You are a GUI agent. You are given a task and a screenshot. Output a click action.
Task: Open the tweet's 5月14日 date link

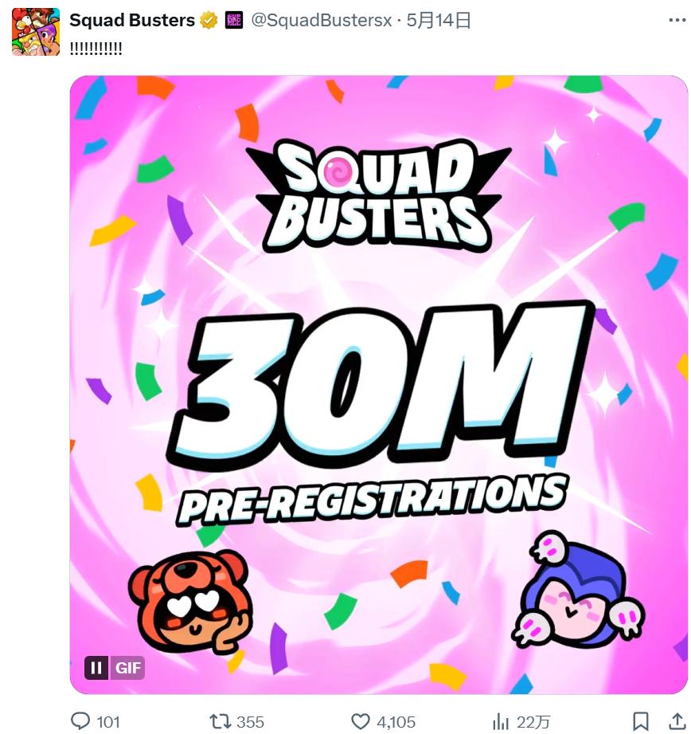click(439, 21)
